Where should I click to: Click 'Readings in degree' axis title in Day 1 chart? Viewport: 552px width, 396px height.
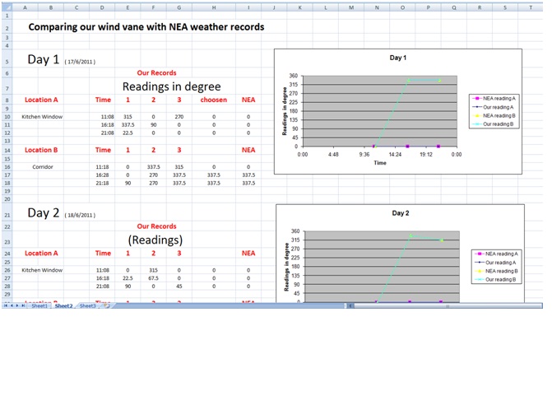coord(285,111)
